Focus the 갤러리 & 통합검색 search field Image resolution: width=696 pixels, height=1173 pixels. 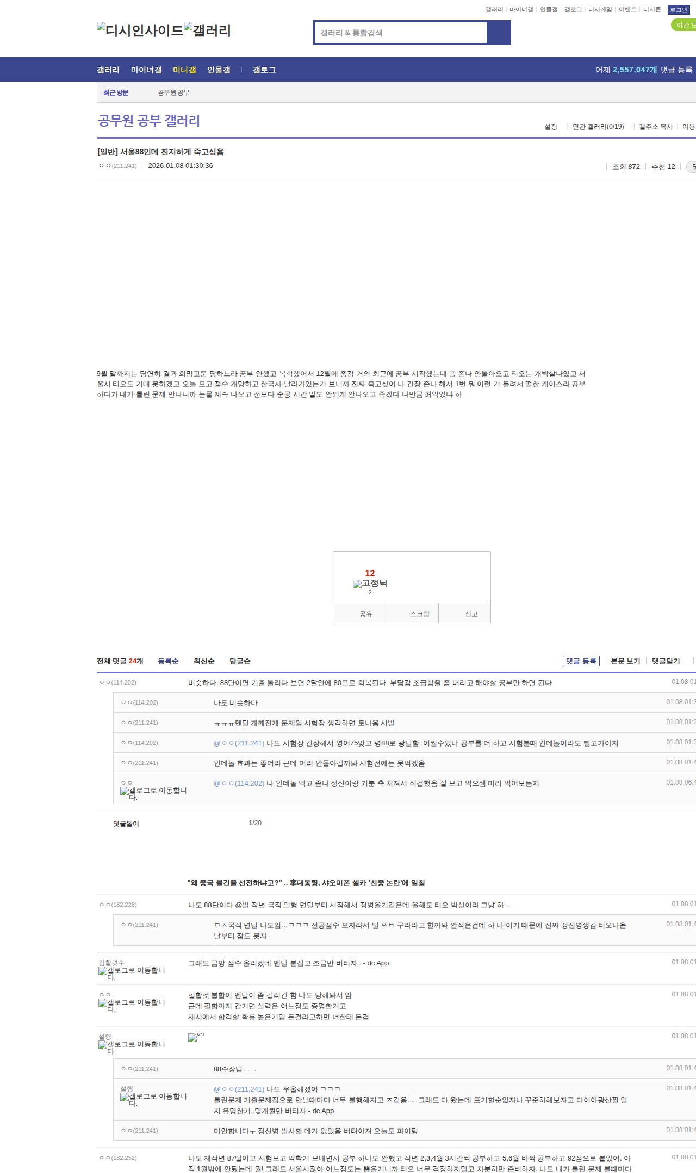(401, 33)
